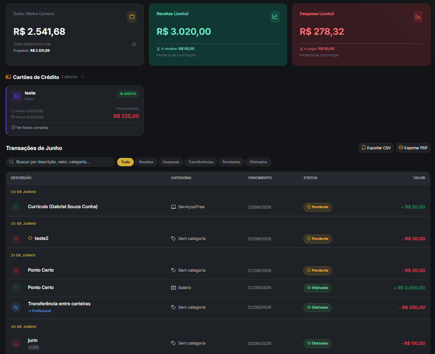Click the R$ 225,00 total acumulado
The height and width of the screenshot is (354, 435).
[x=126, y=116]
